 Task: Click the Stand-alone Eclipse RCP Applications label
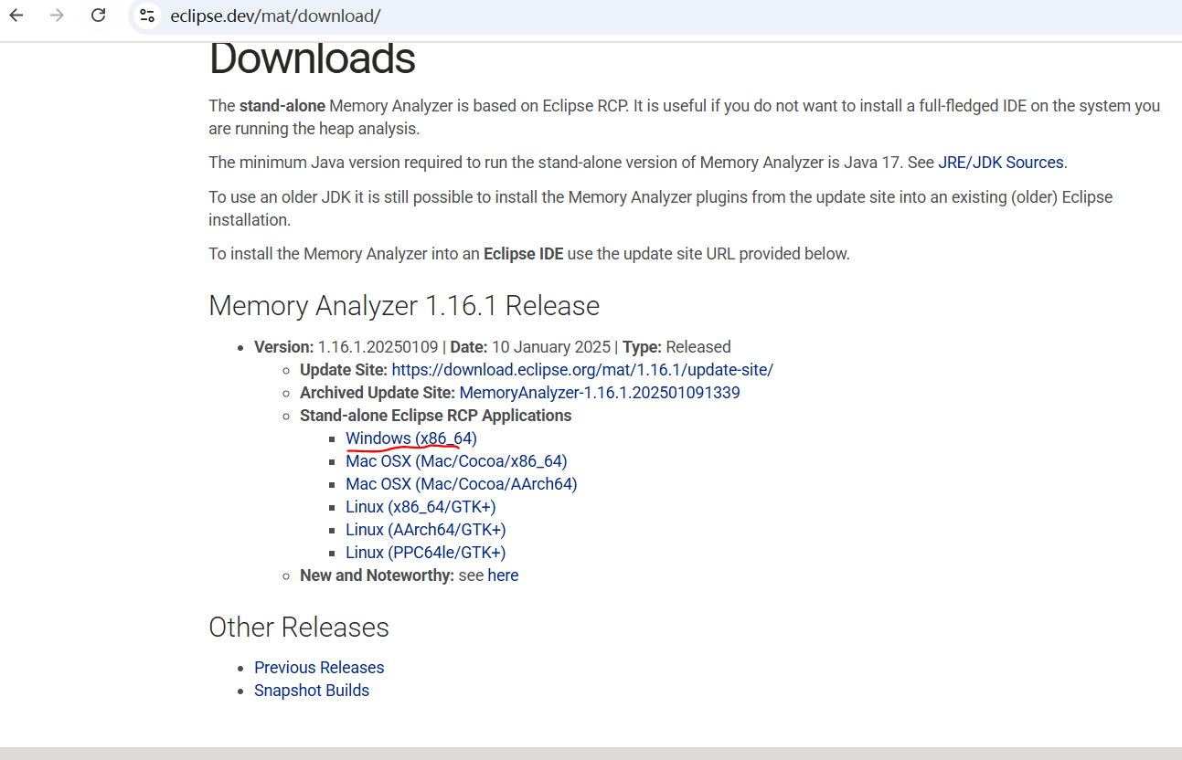(x=435, y=416)
